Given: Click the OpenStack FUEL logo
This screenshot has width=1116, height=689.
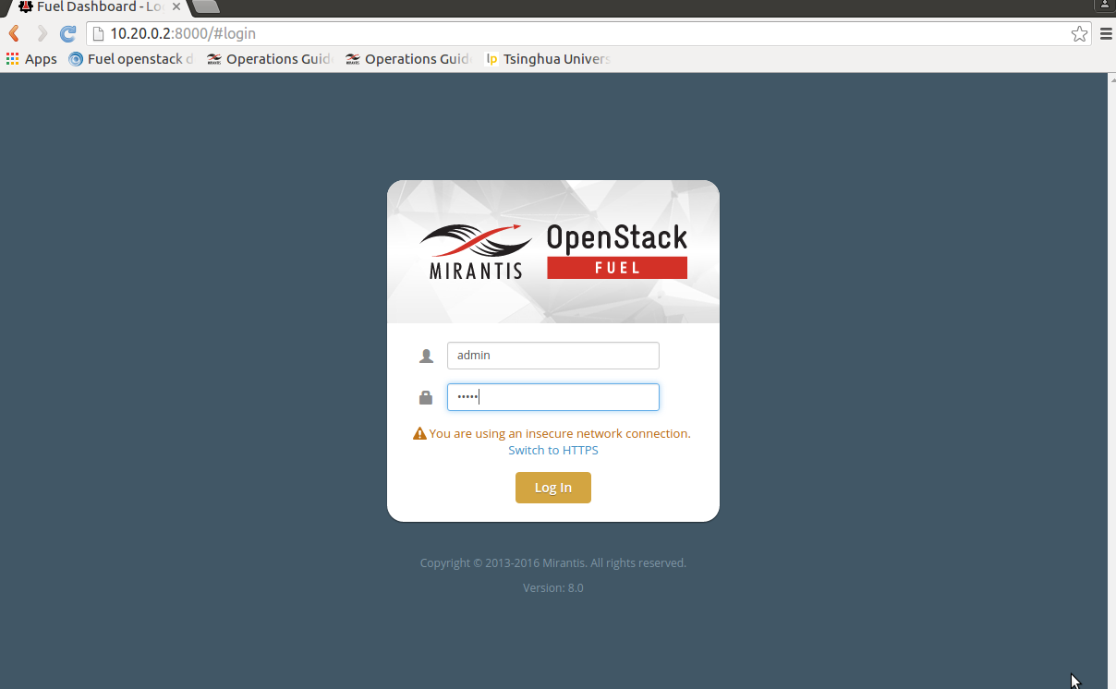Looking at the screenshot, I should [x=617, y=250].
